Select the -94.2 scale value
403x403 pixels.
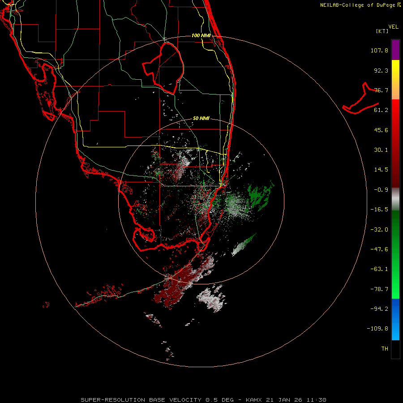coord(379,309)
